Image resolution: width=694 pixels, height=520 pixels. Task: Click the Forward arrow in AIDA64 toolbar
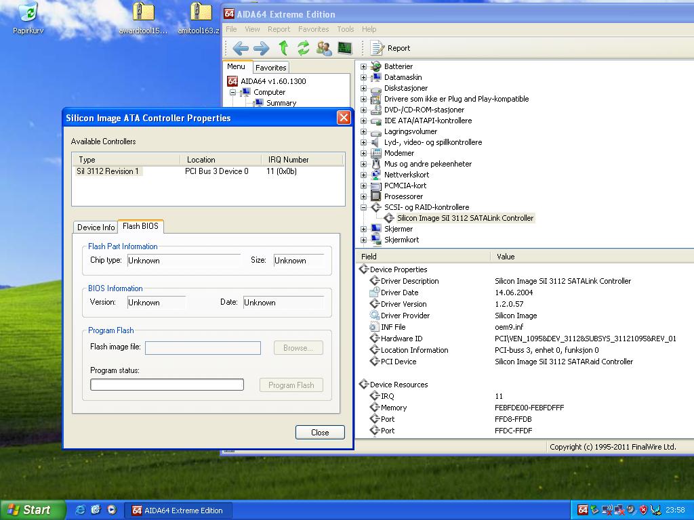tap(261, 48)
